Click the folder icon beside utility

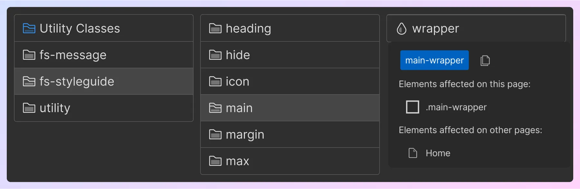click(x=29, y=108)
